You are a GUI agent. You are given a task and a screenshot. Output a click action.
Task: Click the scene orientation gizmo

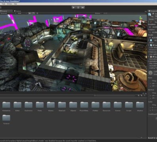click(x=141, y=21)
